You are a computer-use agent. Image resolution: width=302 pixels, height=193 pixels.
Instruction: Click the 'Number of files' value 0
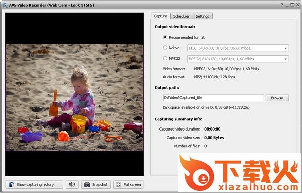206,146
